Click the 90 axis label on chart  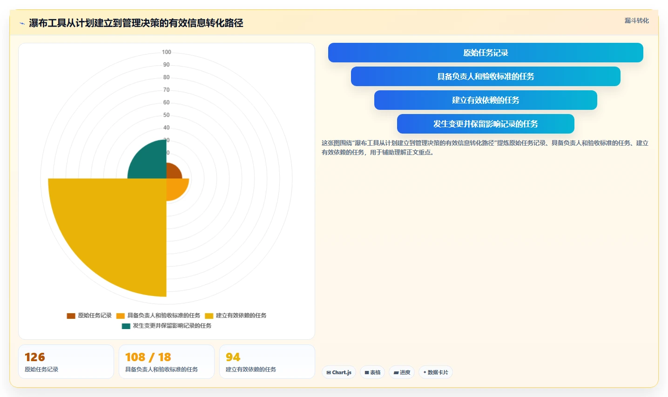point(167,65)
